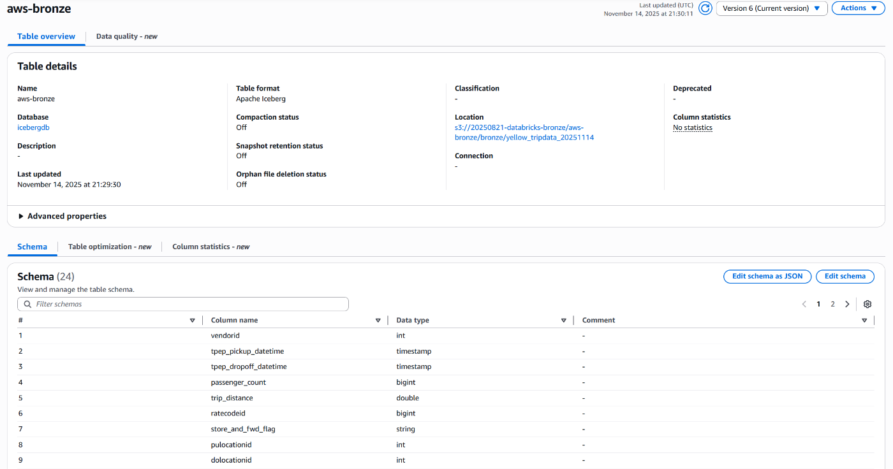The width and height of the screenshot is (893, 469).
Task: Switch to the Data quality tab
Action: point(127,36)
